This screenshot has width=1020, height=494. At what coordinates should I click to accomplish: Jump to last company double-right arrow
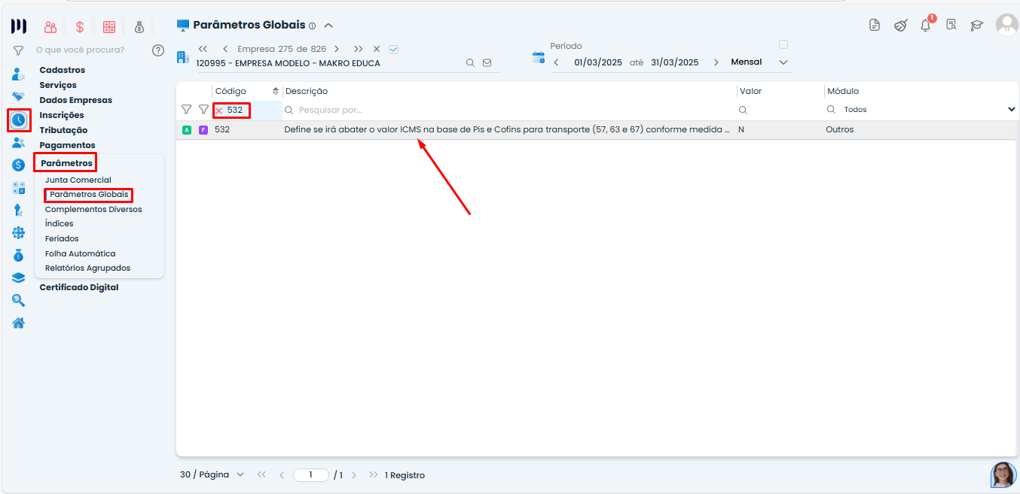coord(358,49)
